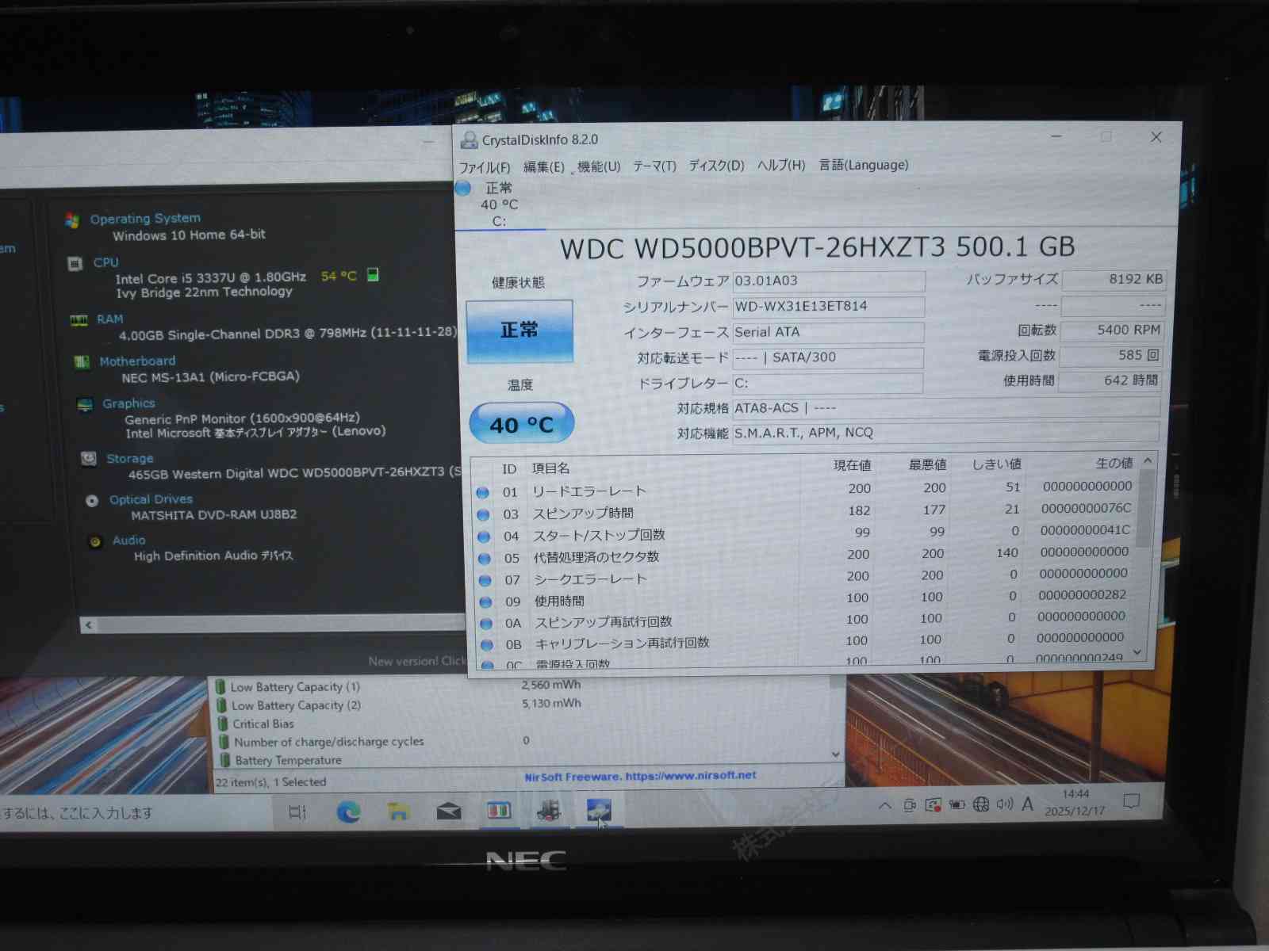Click the 40 °C temperature indicator
The height and width of the screenshot is (951, 1269).
(x=521, y=424)
